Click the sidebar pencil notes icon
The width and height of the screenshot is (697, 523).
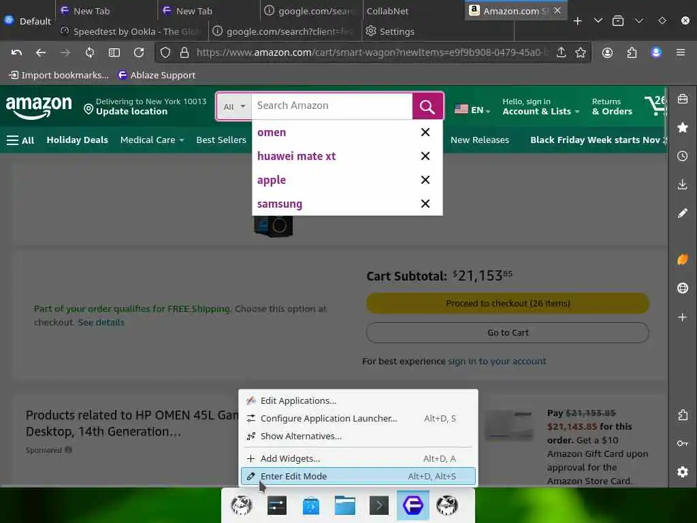click(682, 213)
